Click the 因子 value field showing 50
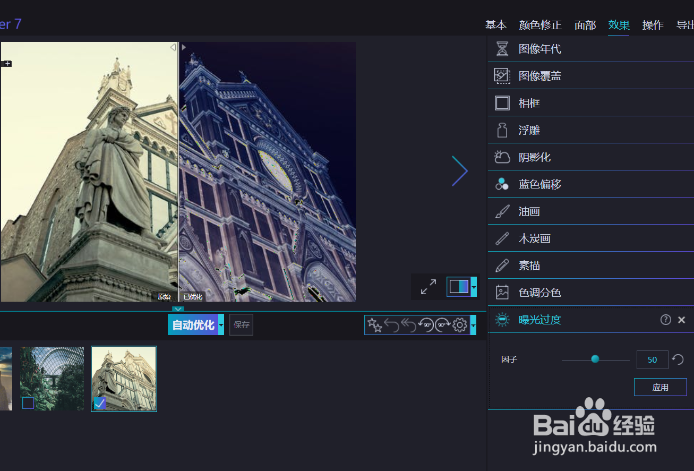This screenshot has width=694, height=471. [653, 359]
